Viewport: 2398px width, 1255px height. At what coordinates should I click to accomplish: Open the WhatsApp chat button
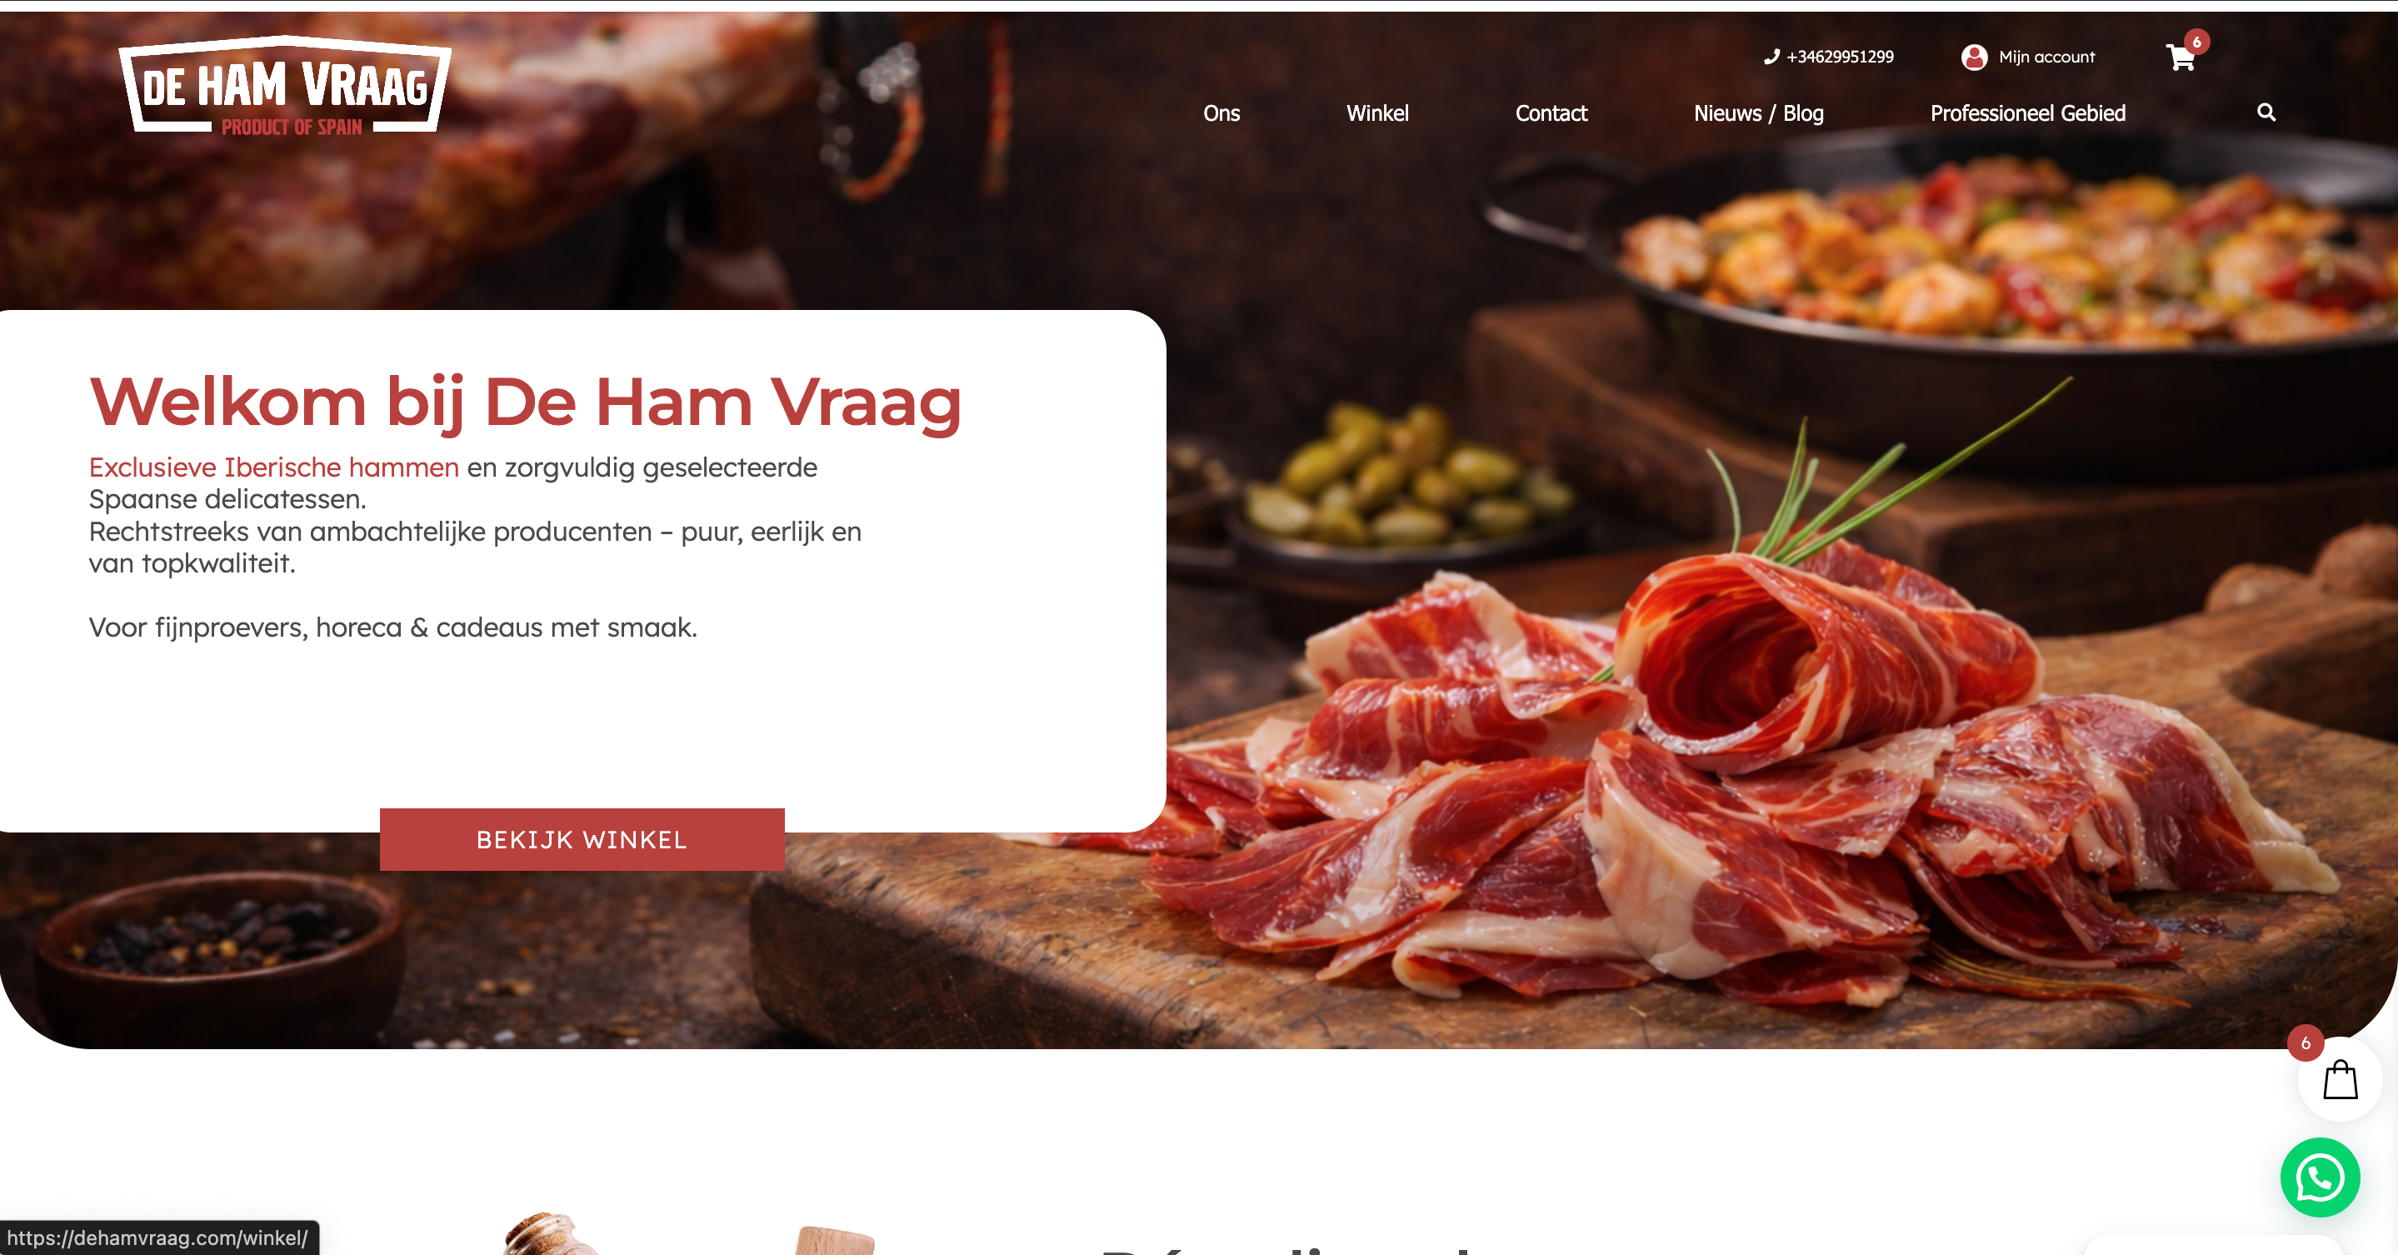pyautogui.click(x=2320, y=1177)
